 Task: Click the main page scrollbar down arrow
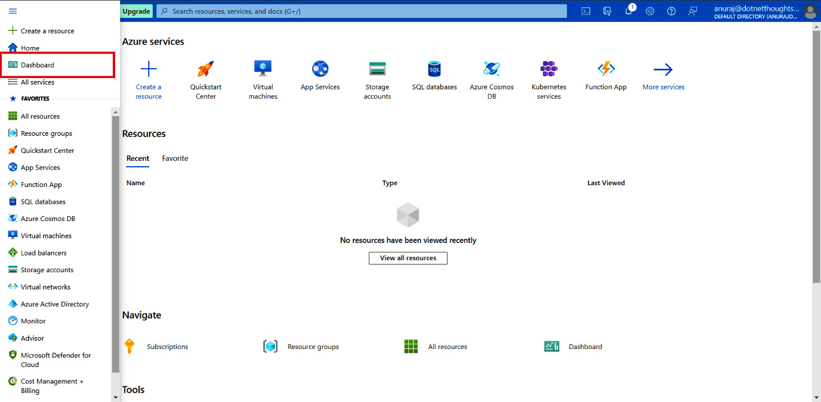(816, 397)
